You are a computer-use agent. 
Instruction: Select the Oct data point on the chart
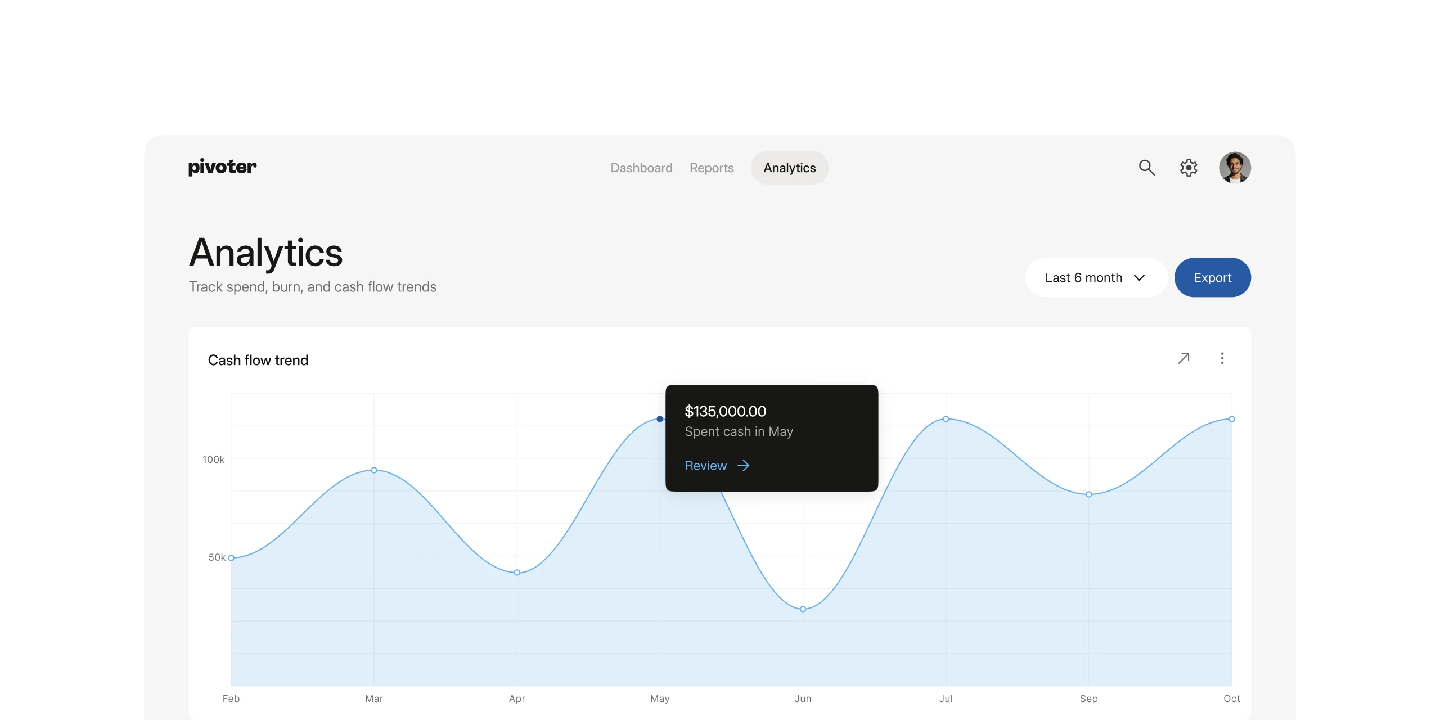click(x=1231, y=419)
